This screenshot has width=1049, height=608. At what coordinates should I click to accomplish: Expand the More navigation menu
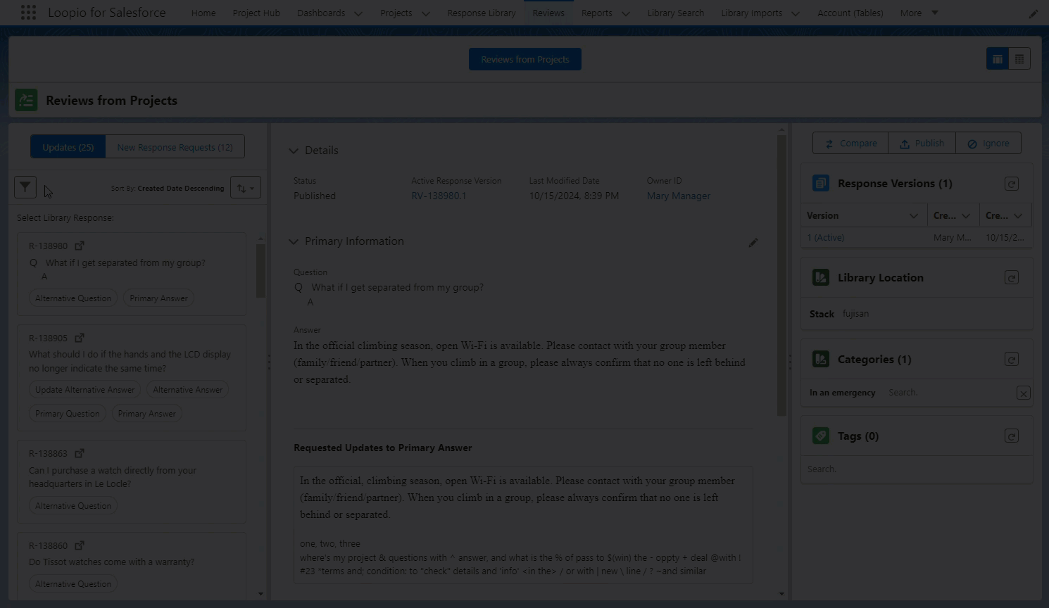pyautogui.click(x=919, y=13)
